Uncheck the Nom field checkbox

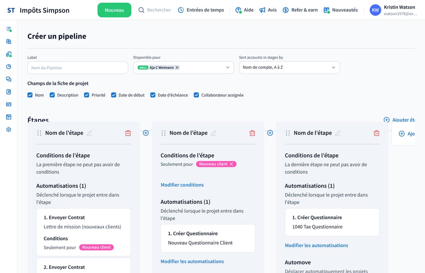coord(30,95)
